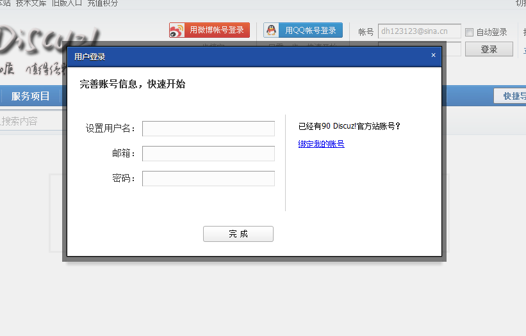Open the 绑定我的账号 link
This screenshot has height=336, width=526.
point(321,144)
